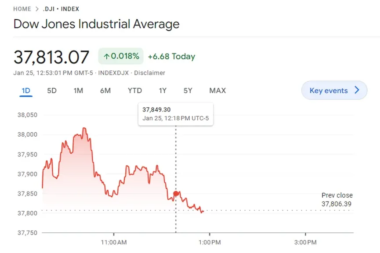Click the Key events chevron arrow
This screenshot has width=380, height=253.
(x=357, y=90)
